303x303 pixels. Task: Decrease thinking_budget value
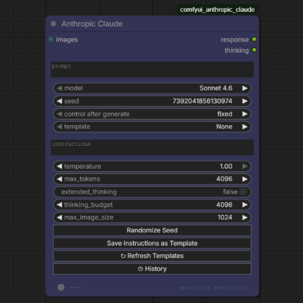59,205
